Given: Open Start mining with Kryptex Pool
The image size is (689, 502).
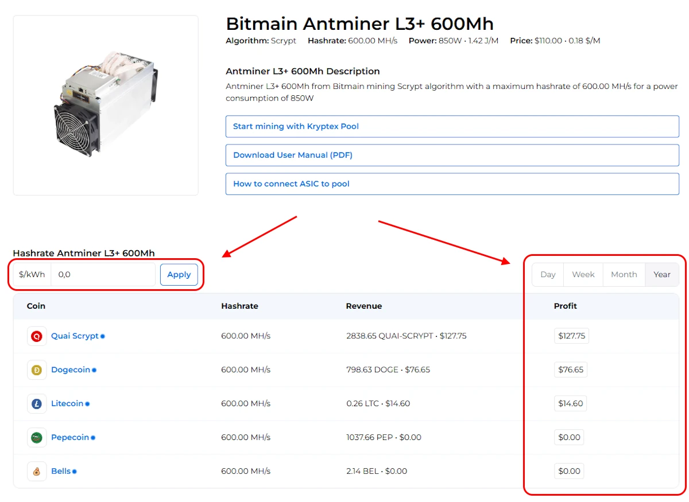Looking at the screenshot, I should click(452, 126).
